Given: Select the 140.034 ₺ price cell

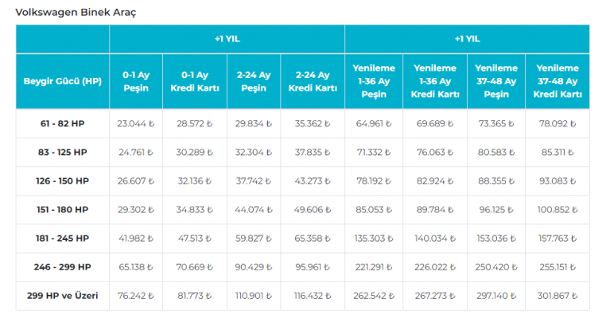Looking at the screenshot, I should tap(435, 238).
